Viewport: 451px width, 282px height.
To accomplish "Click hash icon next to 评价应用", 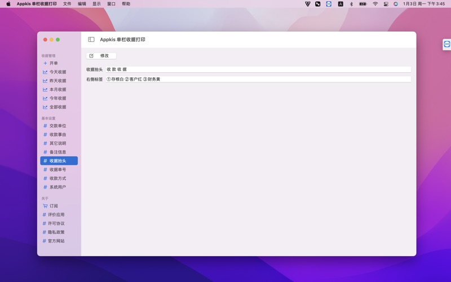I will pyautogui.click(x=45, y=215).
